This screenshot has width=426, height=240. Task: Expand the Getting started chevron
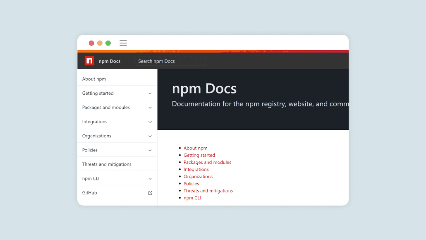[150, 93]
